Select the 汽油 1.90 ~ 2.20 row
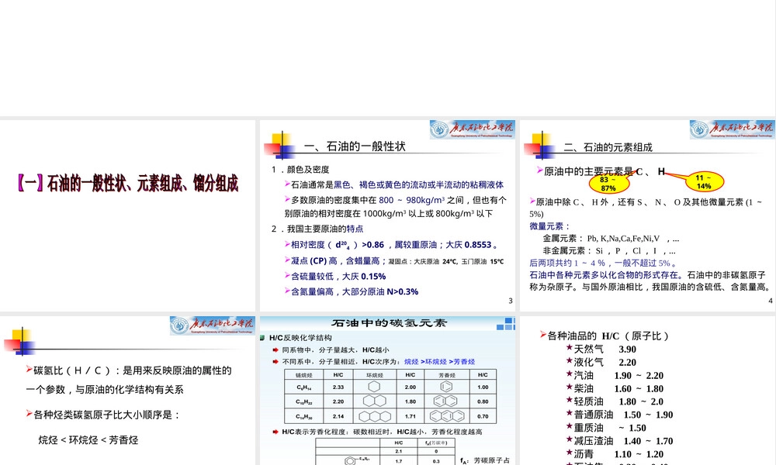This screenshot has height=465, width=776. [615, 376]
